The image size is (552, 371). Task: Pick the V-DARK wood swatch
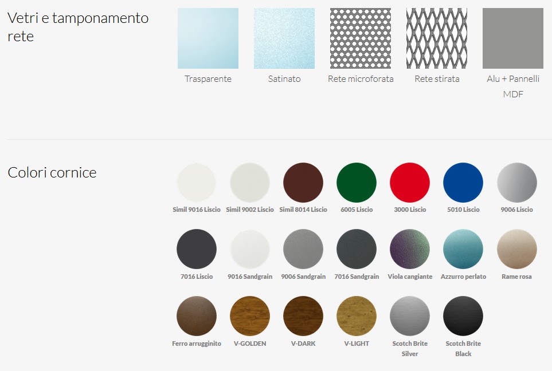[x=303, y=316]
